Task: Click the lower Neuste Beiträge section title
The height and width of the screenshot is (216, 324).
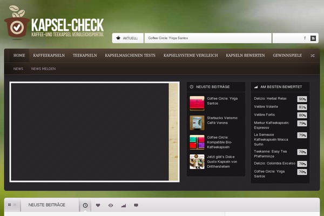Action: 46,205
